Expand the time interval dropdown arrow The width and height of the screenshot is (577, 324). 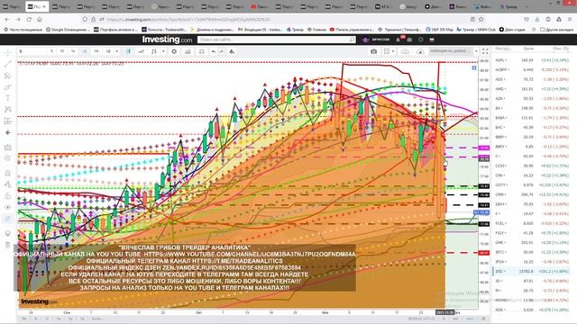(x=116, y=51)
